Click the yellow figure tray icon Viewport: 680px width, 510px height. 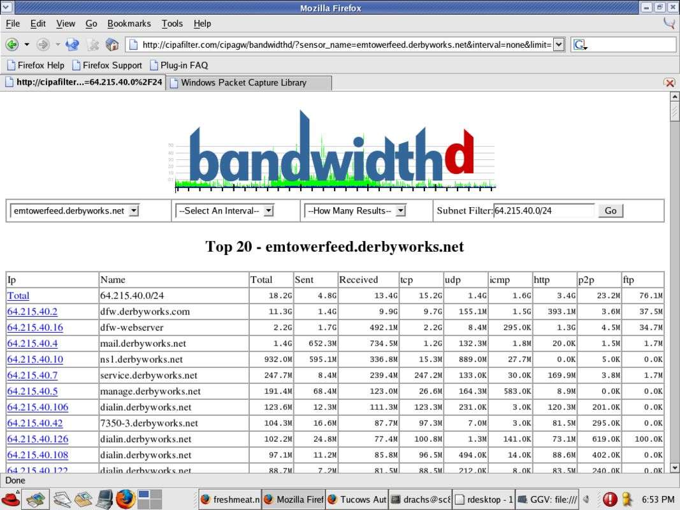click(x=626, y=500)
